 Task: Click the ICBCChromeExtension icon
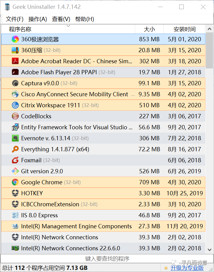[15, 204]
